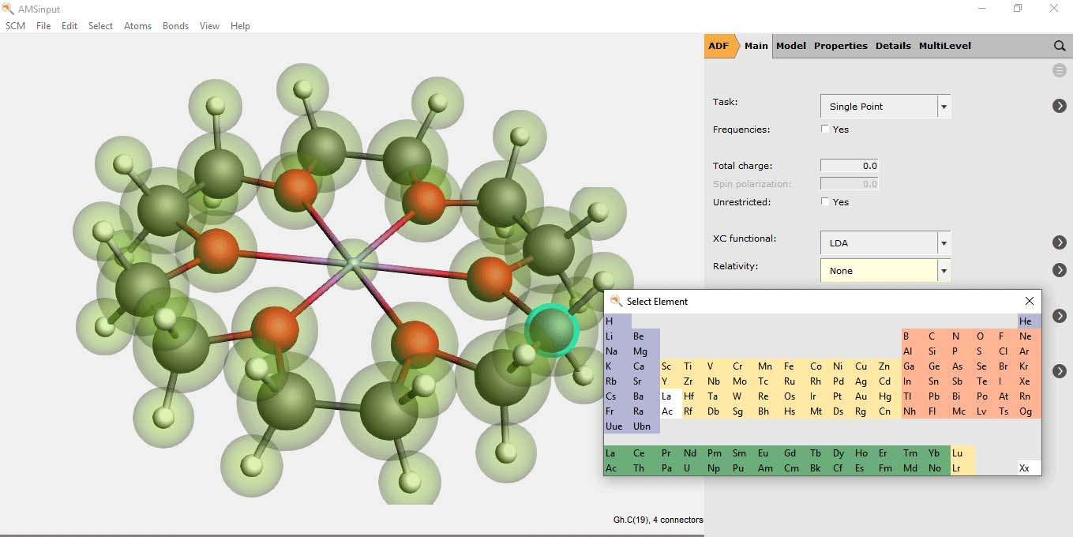Open details arrow next to Task
1073x537 pixels.
1060,106
